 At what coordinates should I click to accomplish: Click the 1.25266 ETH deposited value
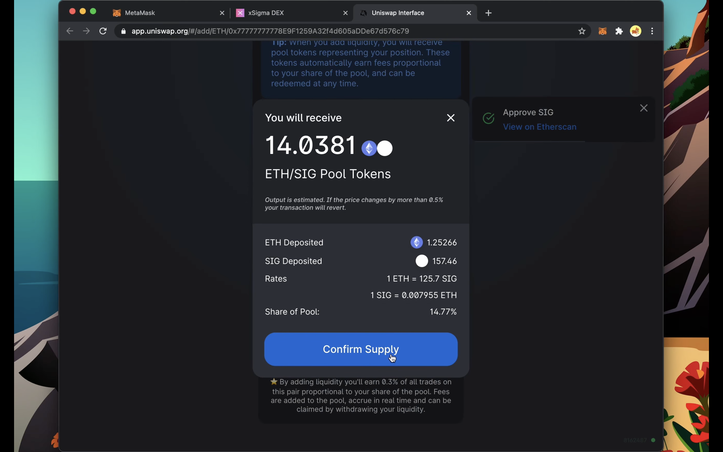click(x=442, y=242)
